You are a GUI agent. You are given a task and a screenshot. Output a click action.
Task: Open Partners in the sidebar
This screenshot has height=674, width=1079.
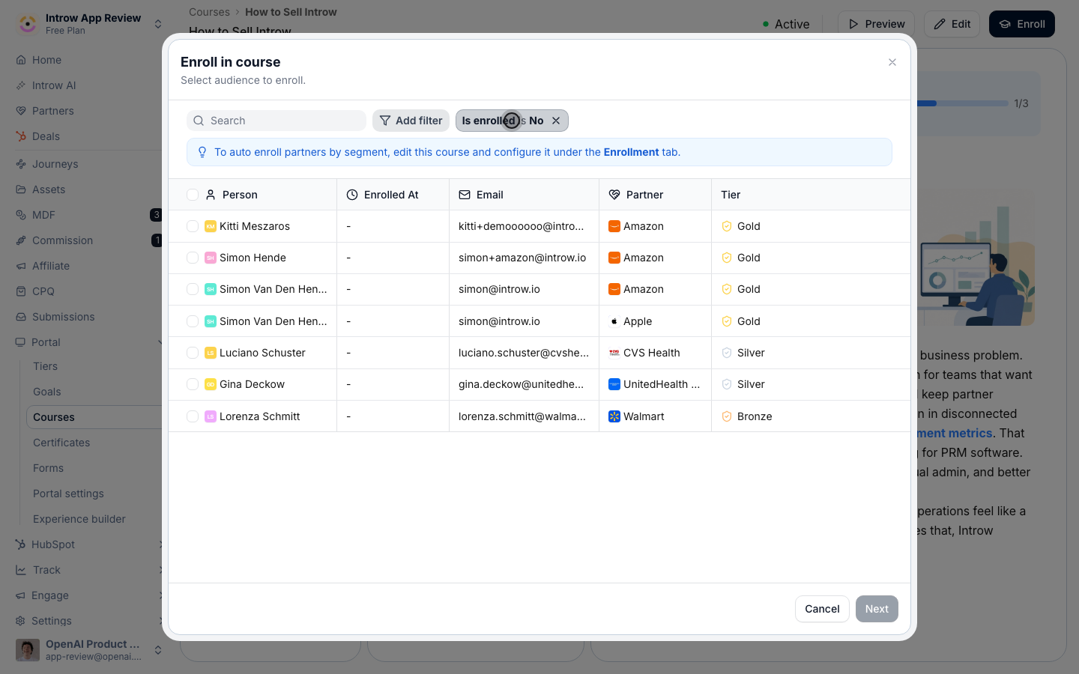(52, 111)
